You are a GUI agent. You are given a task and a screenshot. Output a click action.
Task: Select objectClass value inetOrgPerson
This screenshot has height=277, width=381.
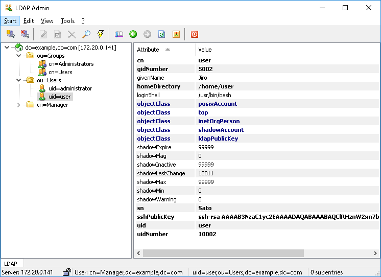[x=219, y=121]
